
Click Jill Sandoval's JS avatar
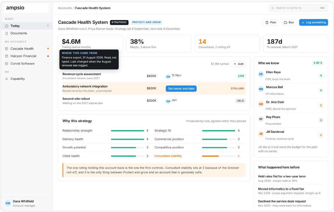point(261,134)
